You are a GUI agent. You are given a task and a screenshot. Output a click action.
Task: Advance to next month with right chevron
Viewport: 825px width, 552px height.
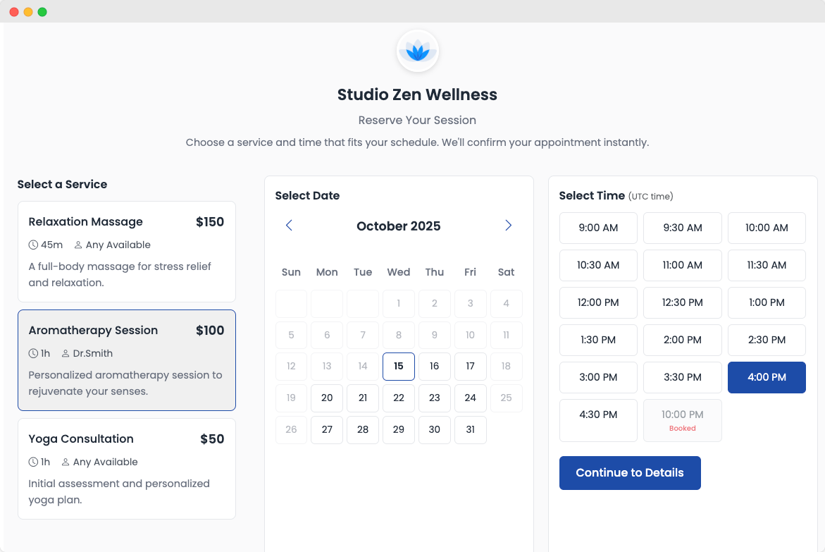[x=508, y=226]
